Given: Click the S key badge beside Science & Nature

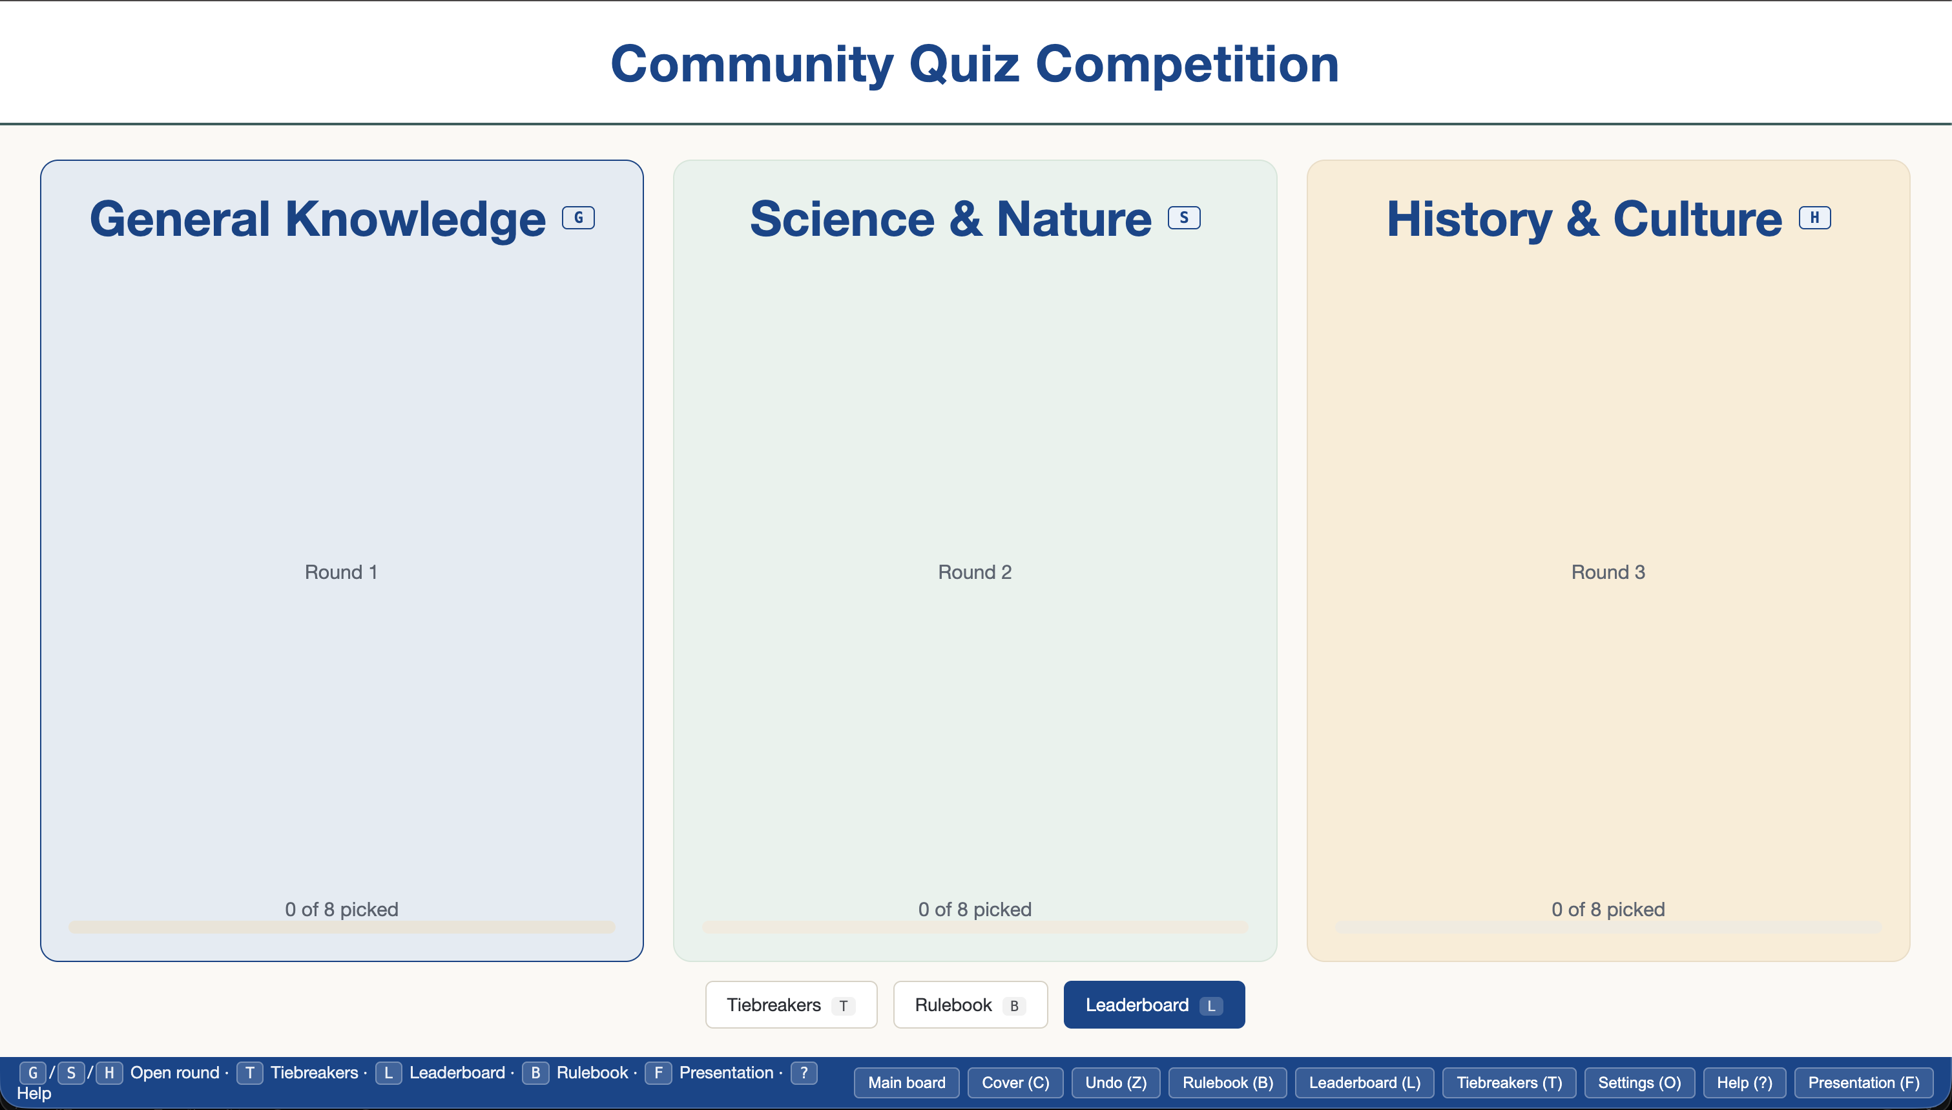Looking at the screenshot, I should click(1184, 218).
